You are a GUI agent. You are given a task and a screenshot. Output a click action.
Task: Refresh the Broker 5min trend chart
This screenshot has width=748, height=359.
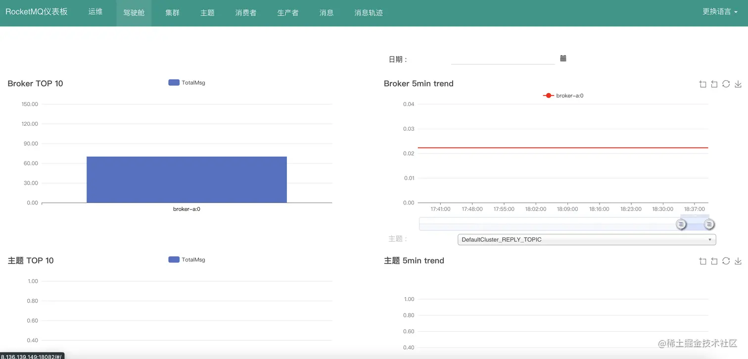[x=726, y=84]
